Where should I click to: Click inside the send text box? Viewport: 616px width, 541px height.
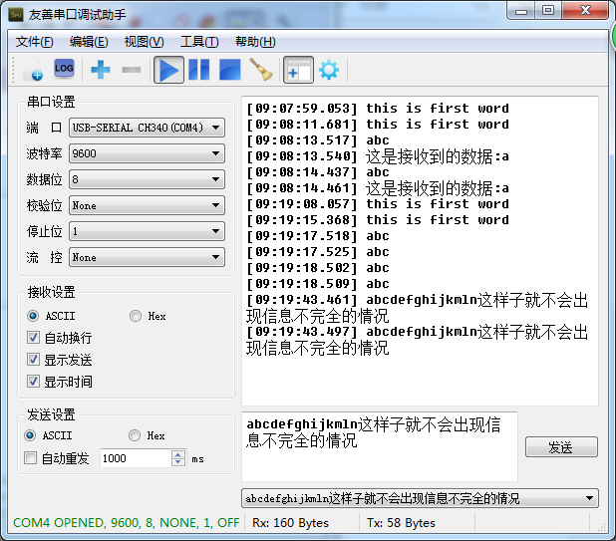[x=380, y=446]
